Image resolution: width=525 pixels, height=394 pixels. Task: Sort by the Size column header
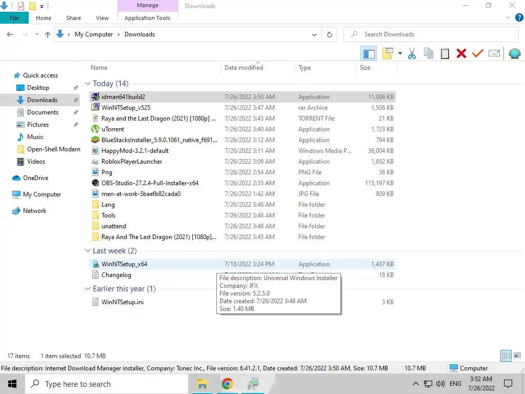pyautogui.click(x=365, y=68)
